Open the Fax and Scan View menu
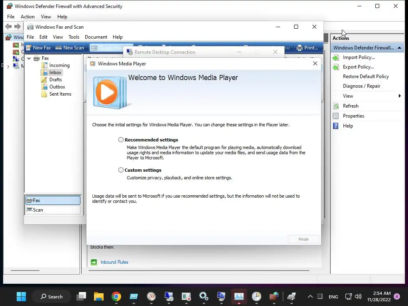Viewport: 408px width, 306px height. pos(58,37)
